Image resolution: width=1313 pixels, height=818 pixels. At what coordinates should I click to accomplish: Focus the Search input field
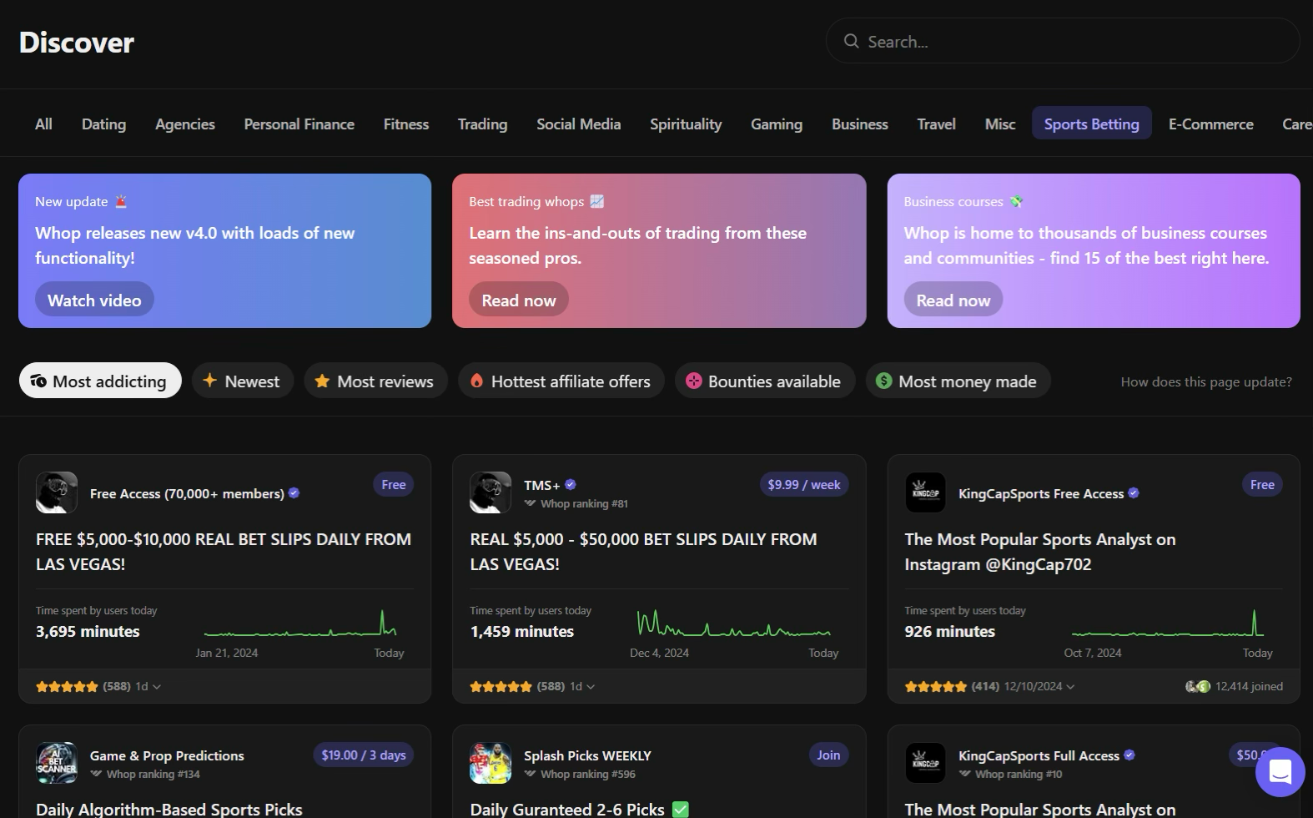coord(1062,41)
